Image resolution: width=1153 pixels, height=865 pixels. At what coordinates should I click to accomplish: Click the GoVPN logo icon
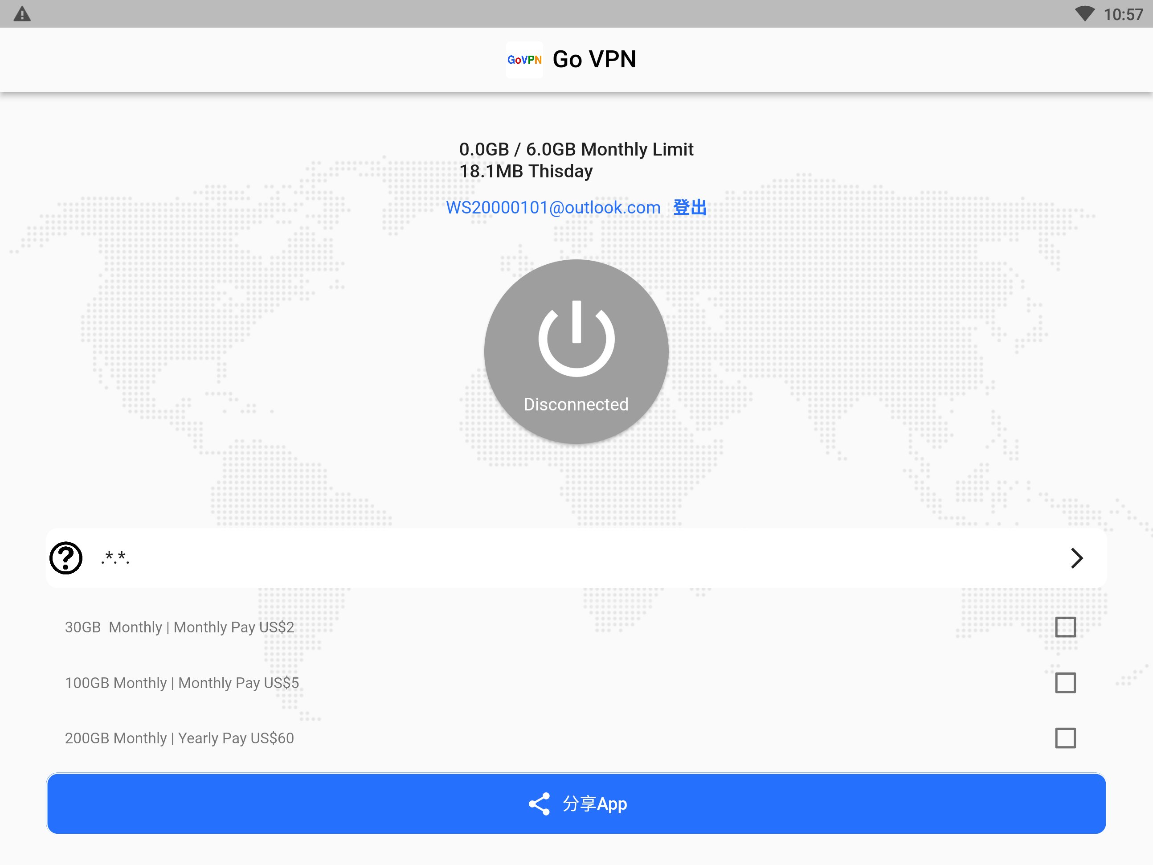(x=524, y=59)
